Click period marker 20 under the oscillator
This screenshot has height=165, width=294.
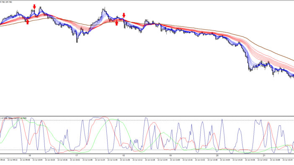(217, 155)
